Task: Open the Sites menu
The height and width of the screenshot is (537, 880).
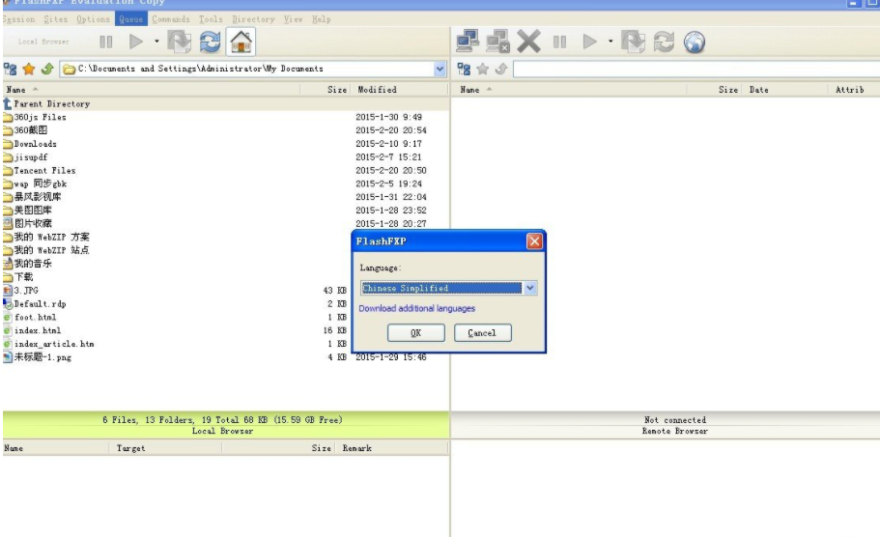Action: pyautogui.click(x=56, y=19)
